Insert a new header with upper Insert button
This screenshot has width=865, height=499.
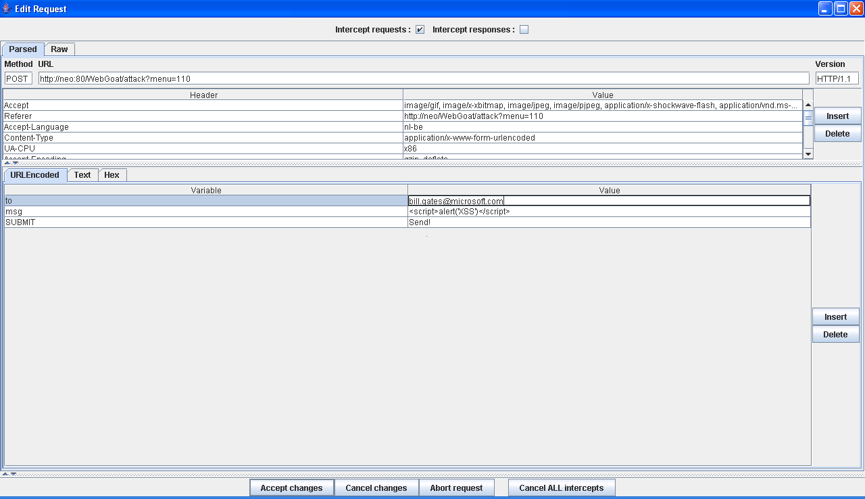point(837,116)
